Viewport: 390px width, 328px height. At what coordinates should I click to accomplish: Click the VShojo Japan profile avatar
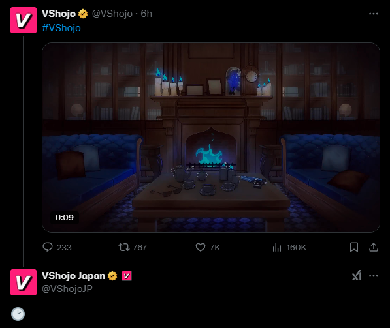[x=24, y=282]
